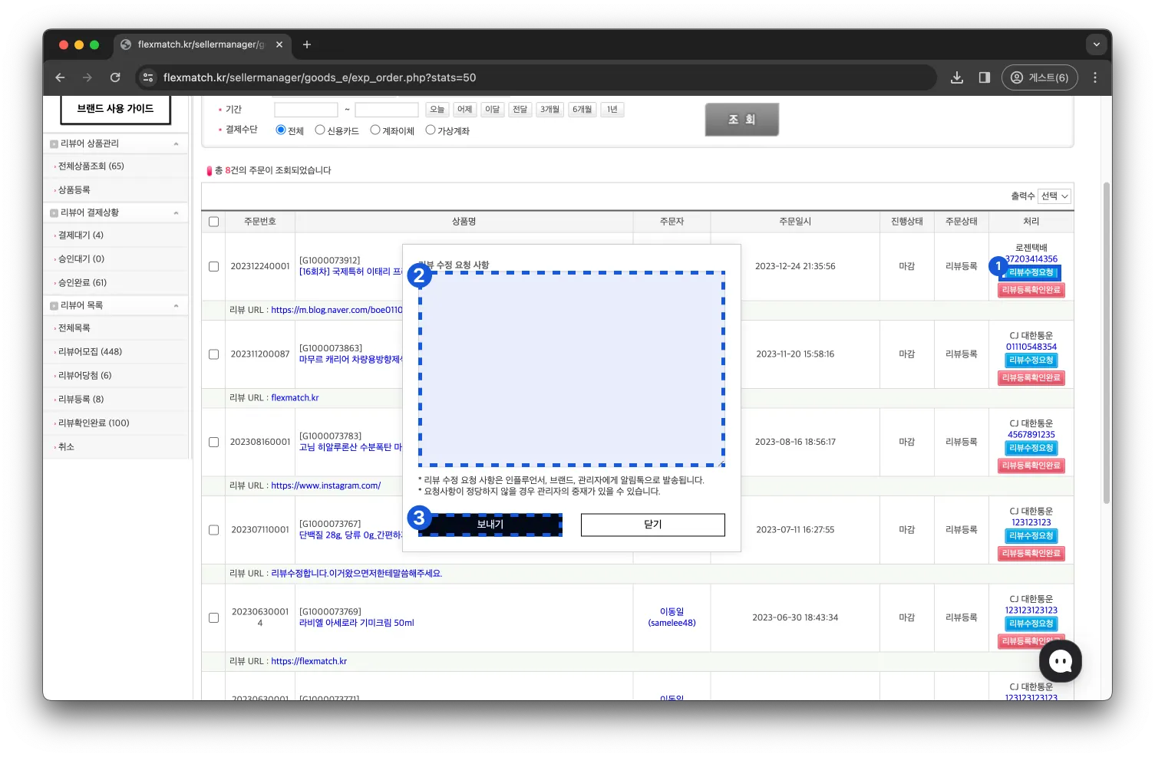
Task: Open the guest profile button
Action: pyautogui.click(x=1040, y=77)
